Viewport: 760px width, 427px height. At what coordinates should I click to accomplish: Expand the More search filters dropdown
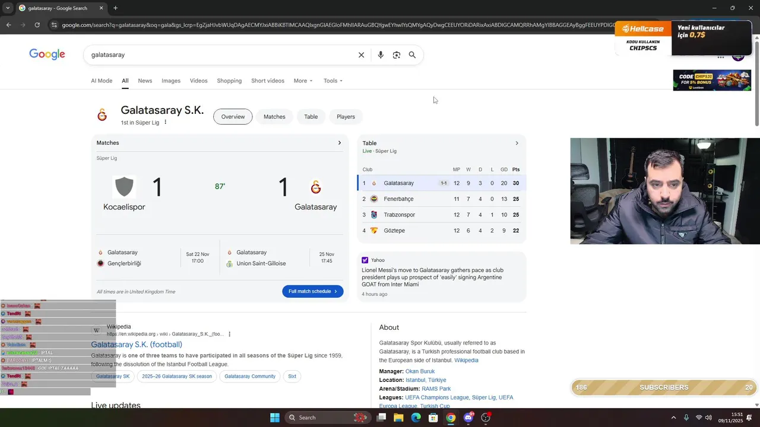pyautogui.click(x=303, y=81)
